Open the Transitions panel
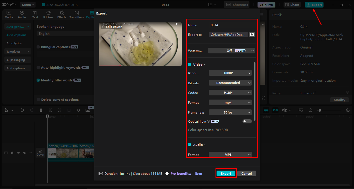 pyautogui.click(x=77, y=14)
